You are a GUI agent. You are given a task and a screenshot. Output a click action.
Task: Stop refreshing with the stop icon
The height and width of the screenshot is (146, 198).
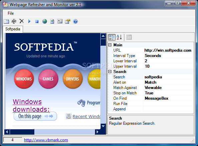(37, 21)
